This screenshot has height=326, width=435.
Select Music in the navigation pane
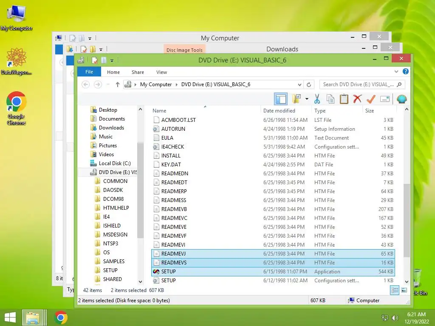(x=105, y=136)
